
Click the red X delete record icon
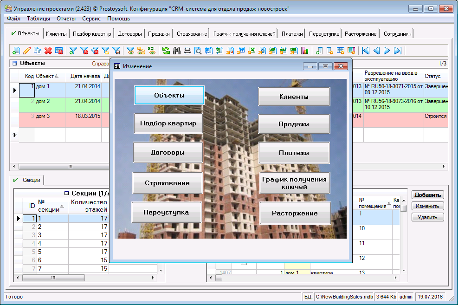coord(48,51)
